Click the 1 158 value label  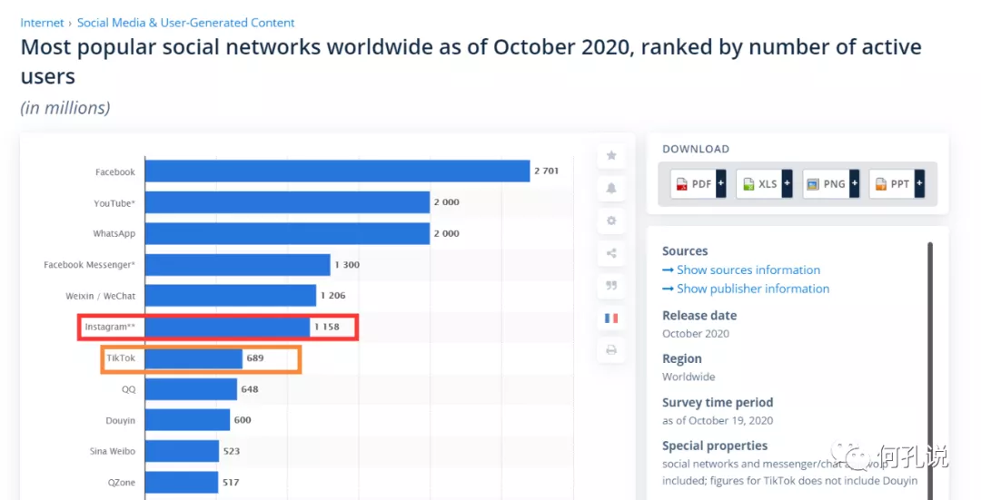click(x=327, y=327)
